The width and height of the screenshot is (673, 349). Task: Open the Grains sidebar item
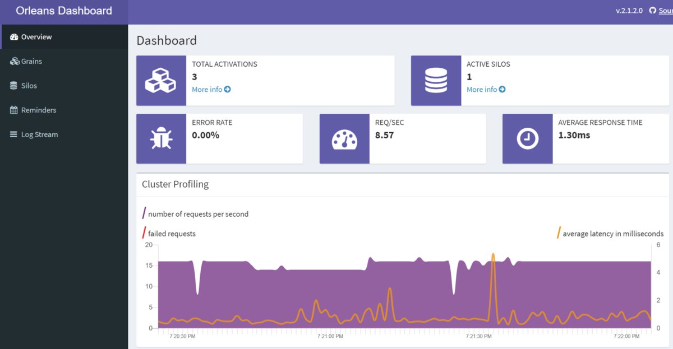[64, 61]
